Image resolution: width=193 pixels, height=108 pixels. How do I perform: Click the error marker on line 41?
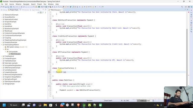point(49,72)
